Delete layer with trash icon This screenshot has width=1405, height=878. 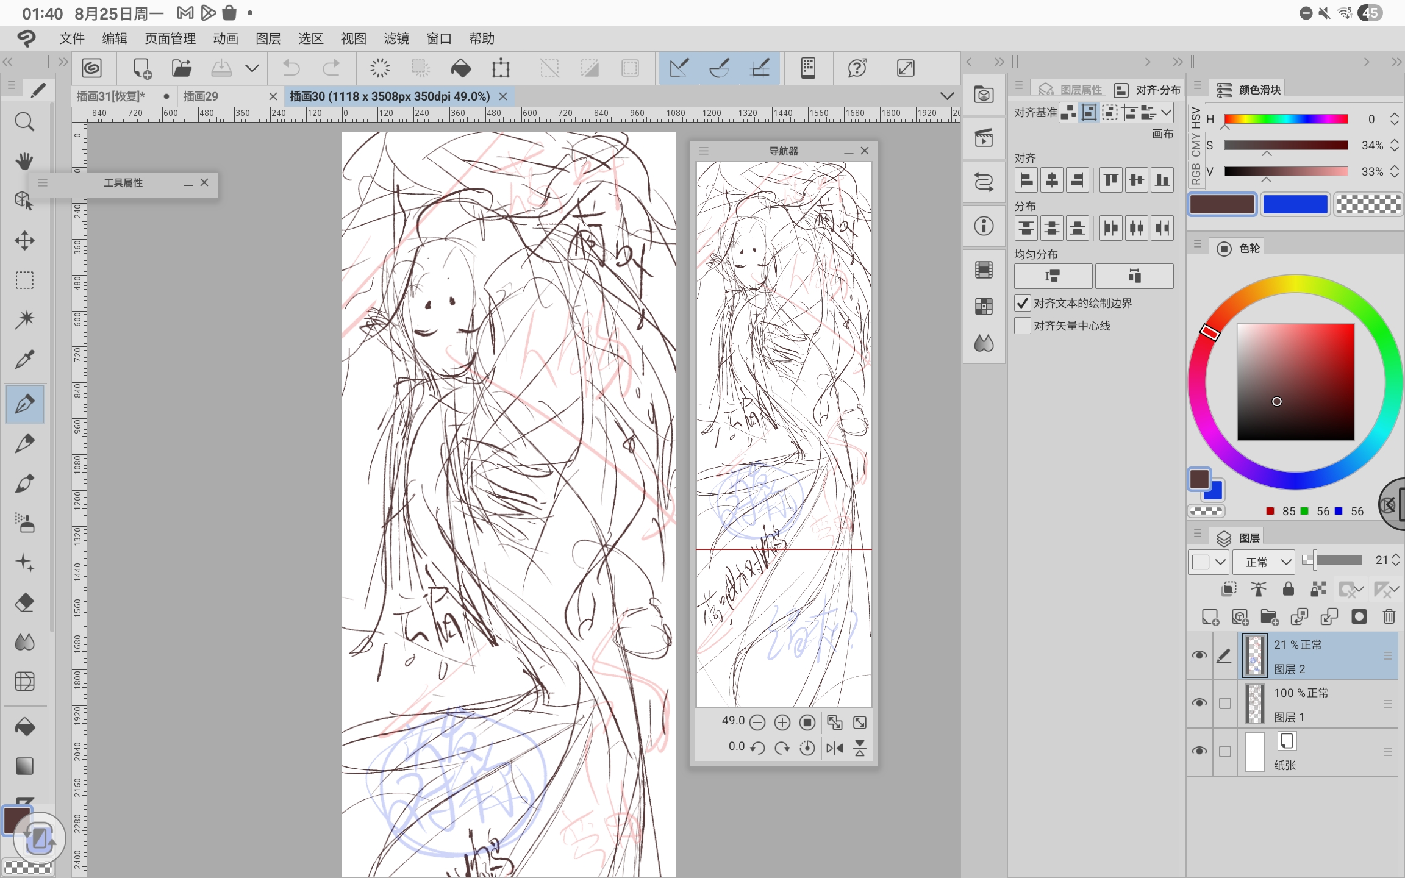(x=1389, y=617)
